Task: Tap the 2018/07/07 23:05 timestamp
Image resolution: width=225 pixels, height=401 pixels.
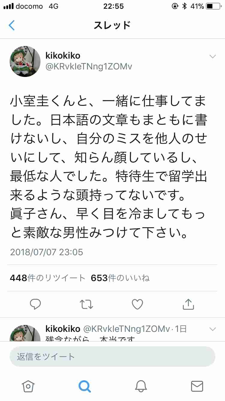Action: pos(46,252)
